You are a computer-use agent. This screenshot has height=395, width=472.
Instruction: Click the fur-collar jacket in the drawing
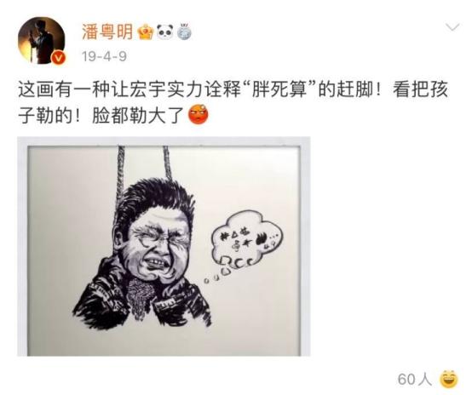click(141, 295)
